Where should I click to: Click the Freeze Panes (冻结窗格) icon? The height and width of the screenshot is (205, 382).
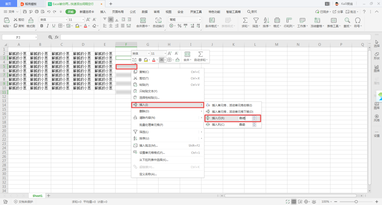pos(316,20)
